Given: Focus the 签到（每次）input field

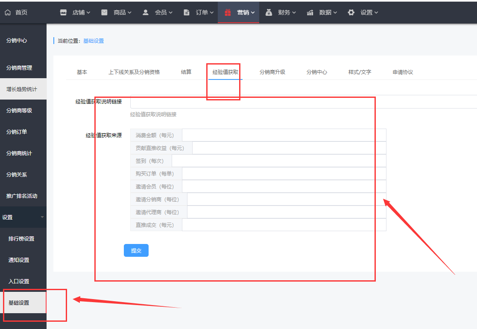Looking at the screenshot, I should click(279, 161).
